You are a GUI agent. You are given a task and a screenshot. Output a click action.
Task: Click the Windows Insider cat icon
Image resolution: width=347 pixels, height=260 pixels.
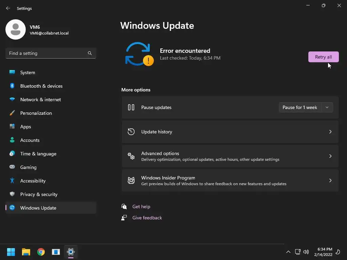131,180
